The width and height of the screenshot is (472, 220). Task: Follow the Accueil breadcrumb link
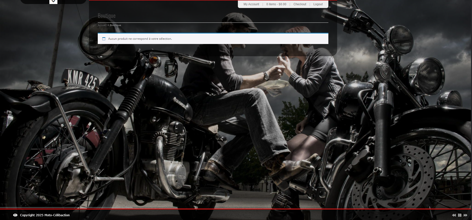coord(102,25)
